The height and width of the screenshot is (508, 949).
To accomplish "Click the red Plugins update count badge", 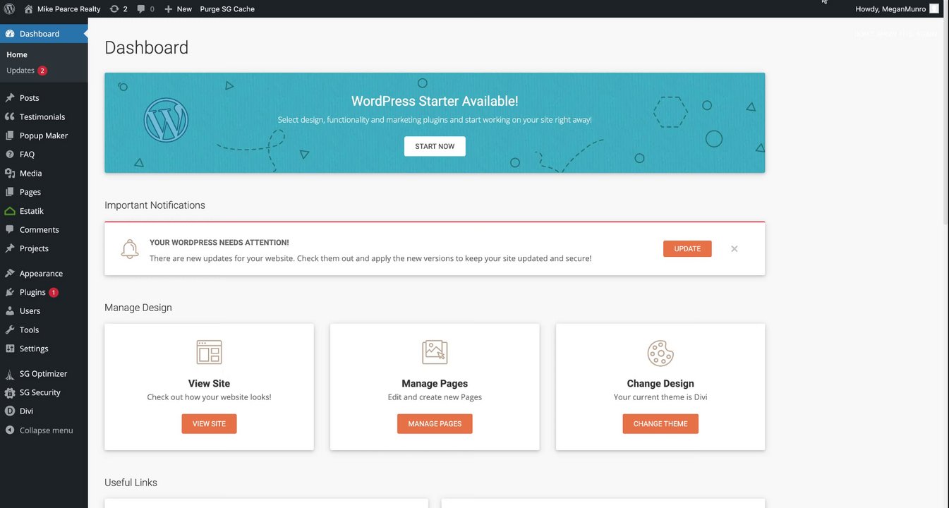I will (x=54, y=292).
